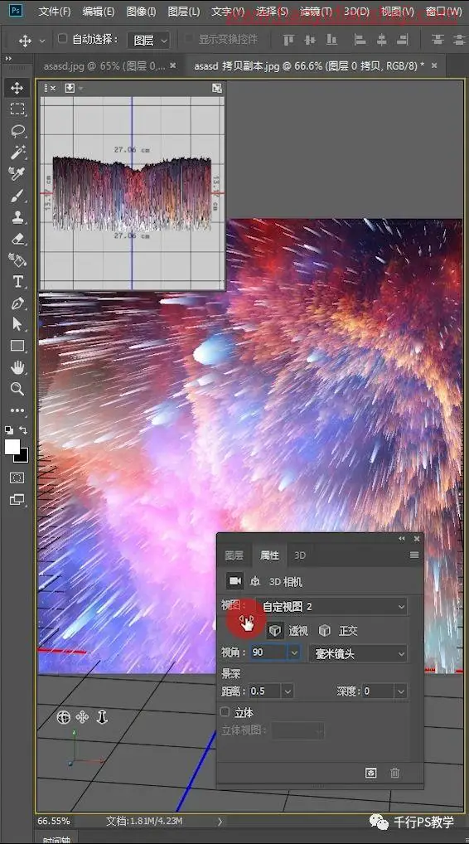Enable the 立体 checkbox
Screen dimensions: 469x844
[225, 711]
